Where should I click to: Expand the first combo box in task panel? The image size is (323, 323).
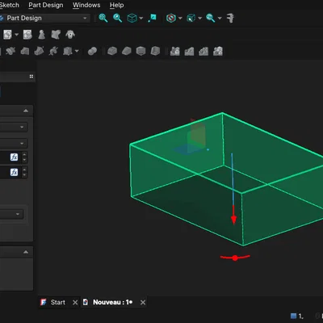(x=14, y=127)
